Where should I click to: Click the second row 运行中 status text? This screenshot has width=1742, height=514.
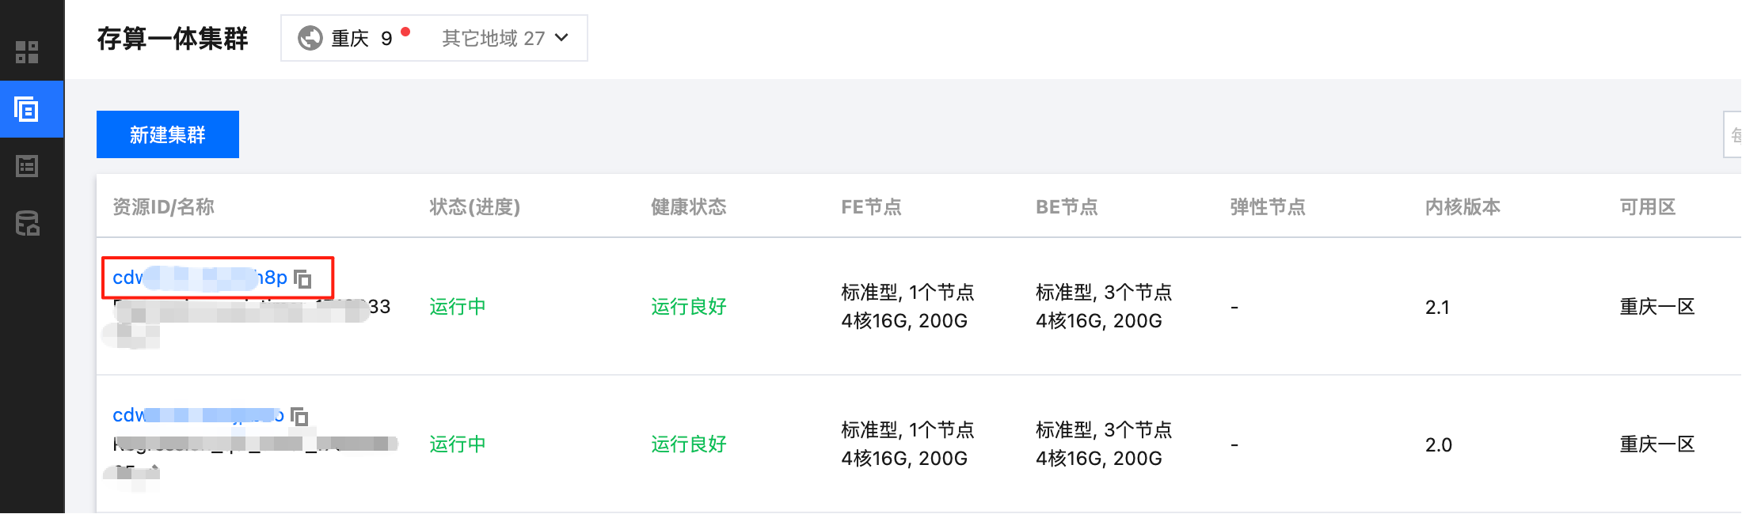point(457,444)
